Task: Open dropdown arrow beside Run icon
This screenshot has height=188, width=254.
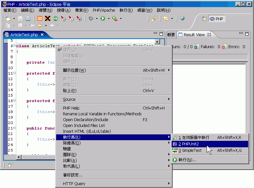Action: (109, 18)
